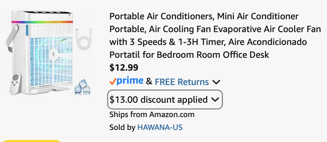Click the rainbow LED strip on the cooler
The image size is (327, 142).
(42, 22)
